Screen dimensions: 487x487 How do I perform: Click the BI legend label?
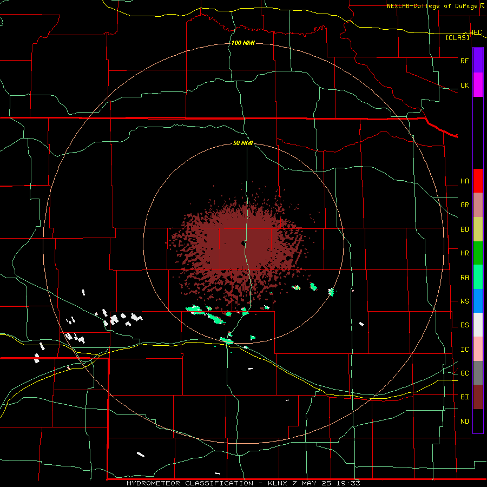(464, 397)
